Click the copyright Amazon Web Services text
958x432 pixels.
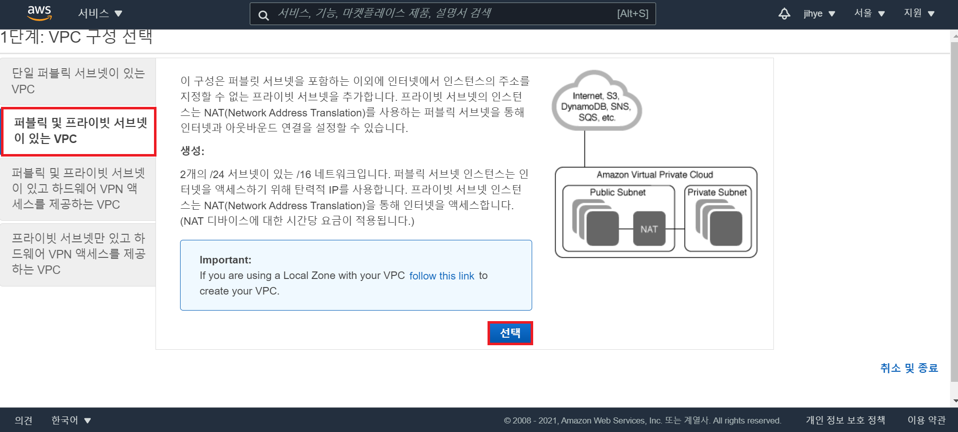pyautogui.click(x=643, y=420)
